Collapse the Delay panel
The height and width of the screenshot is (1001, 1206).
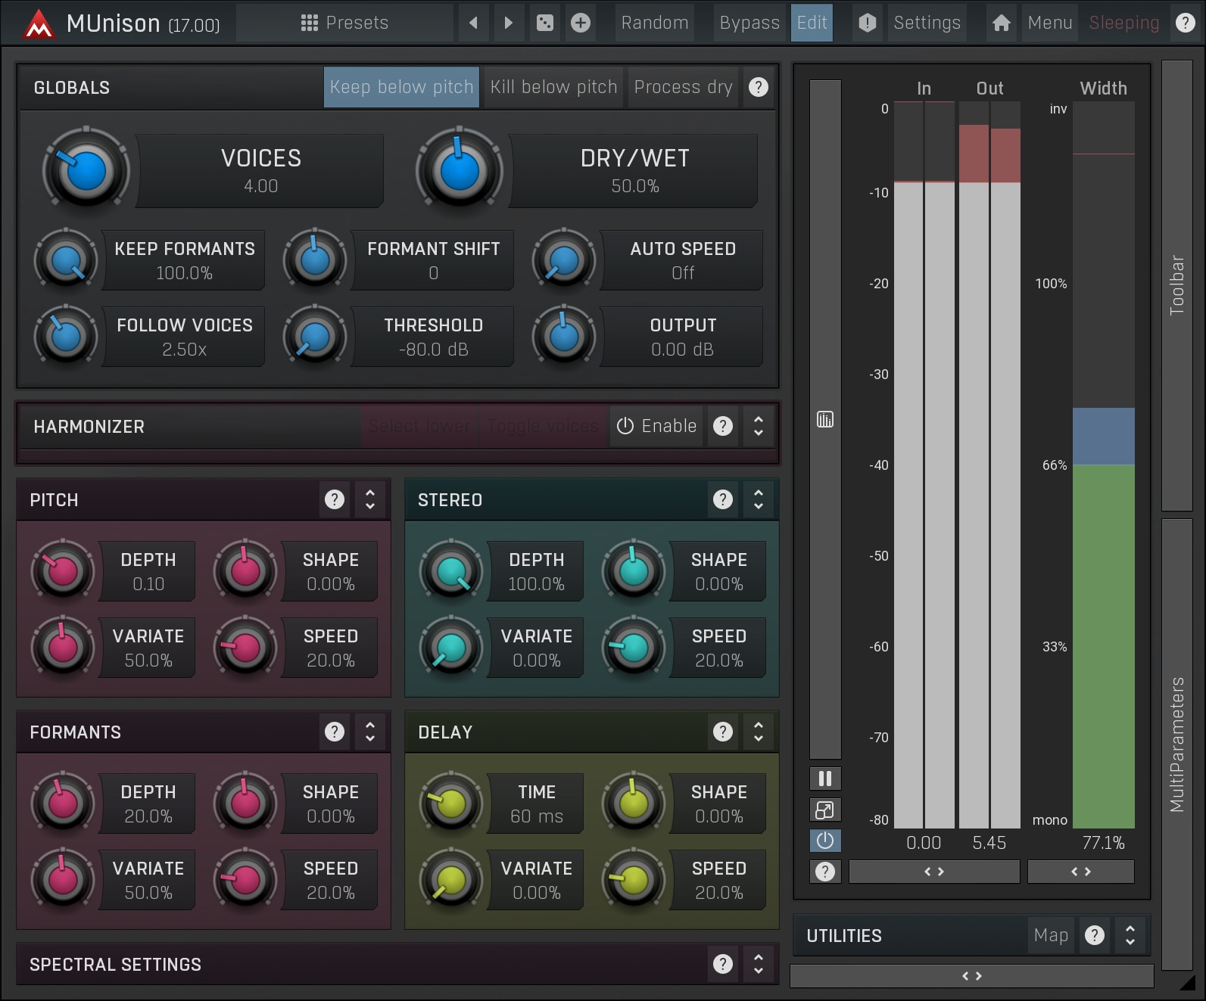tap(758, 732)
